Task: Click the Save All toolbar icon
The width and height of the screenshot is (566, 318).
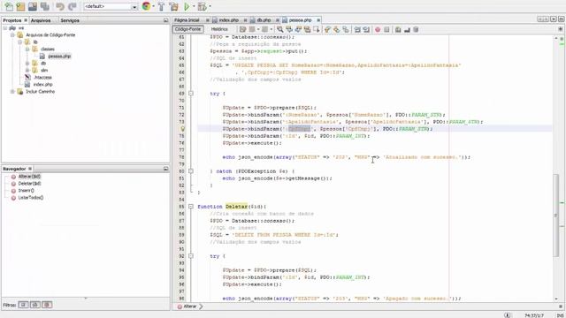Action: 44,6
